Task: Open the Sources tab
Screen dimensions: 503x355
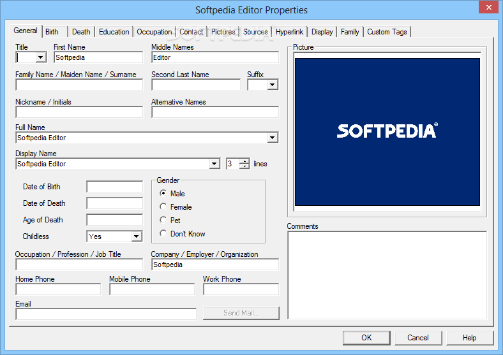Action: [x=255, y=32]
